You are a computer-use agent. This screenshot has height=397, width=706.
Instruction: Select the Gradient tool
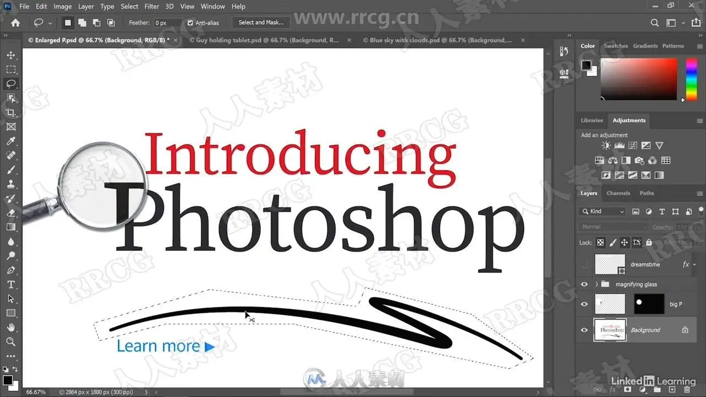[10, 227]
